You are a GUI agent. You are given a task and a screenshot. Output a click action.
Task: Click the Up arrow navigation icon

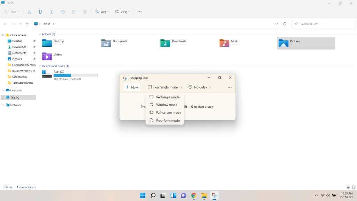point(27,24)
